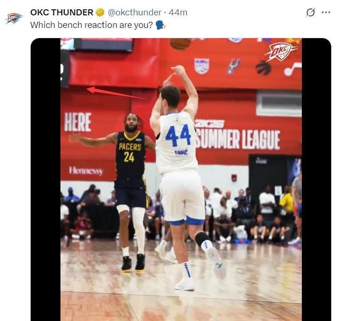
Task: Open the three-dot More options menu
Action: (326, 13)
